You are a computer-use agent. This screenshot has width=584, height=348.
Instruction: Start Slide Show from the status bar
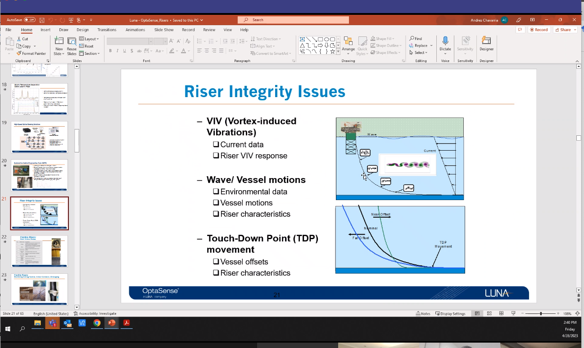tap(513, 313)
